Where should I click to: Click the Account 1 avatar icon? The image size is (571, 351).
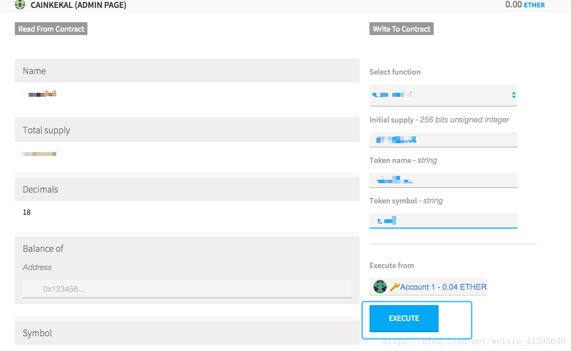tap(380, 286)
